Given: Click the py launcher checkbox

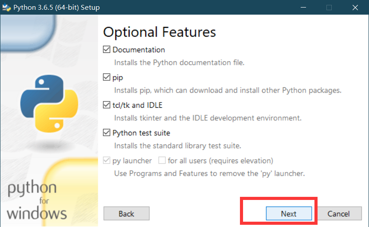Looking at the screenshot, I should (x=106, y=160).
